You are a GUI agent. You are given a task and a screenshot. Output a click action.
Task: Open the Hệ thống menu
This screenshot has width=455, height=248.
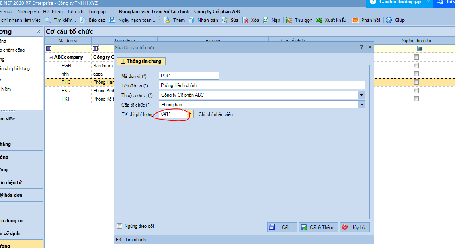pyautogui.click(x=53, y=12)
